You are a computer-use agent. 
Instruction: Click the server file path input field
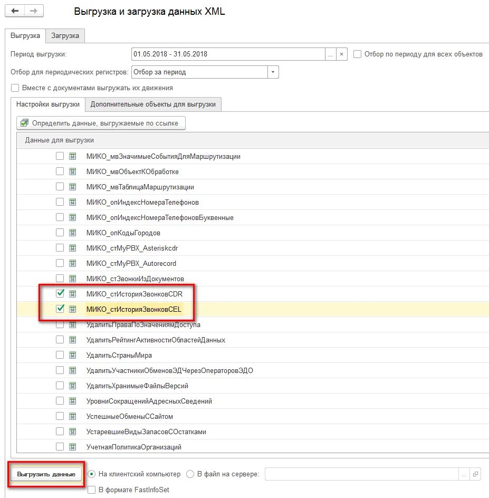(362, 474)
